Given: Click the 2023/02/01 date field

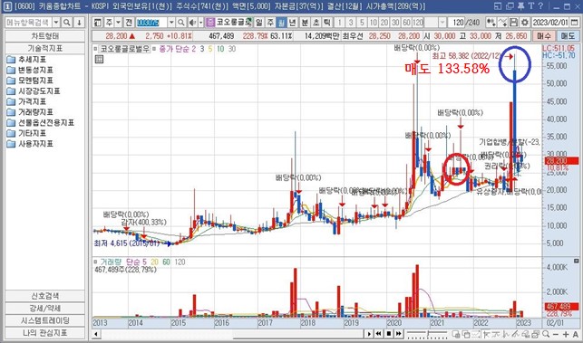Looking at the screenshot, I should click(x=550, y=23).
